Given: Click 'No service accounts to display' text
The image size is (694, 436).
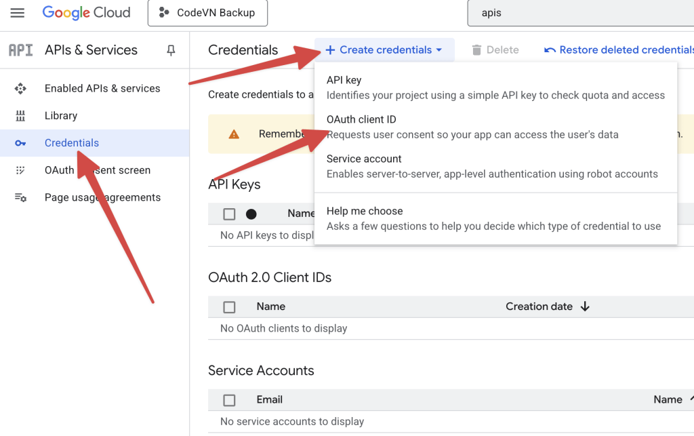Looking at the screenshot, I should [292, 421].
